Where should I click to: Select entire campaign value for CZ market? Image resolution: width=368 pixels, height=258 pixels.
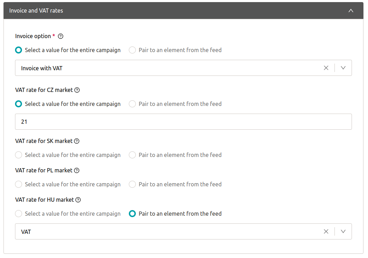(x=19, y=104)
